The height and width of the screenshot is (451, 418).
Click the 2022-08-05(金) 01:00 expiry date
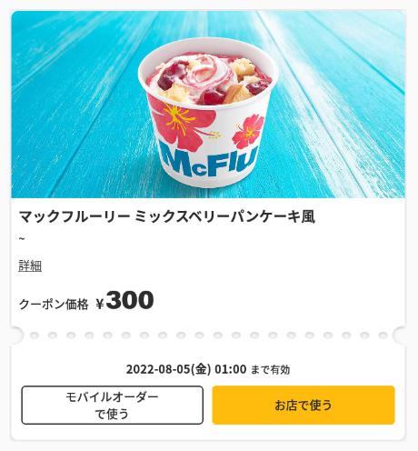186,369
